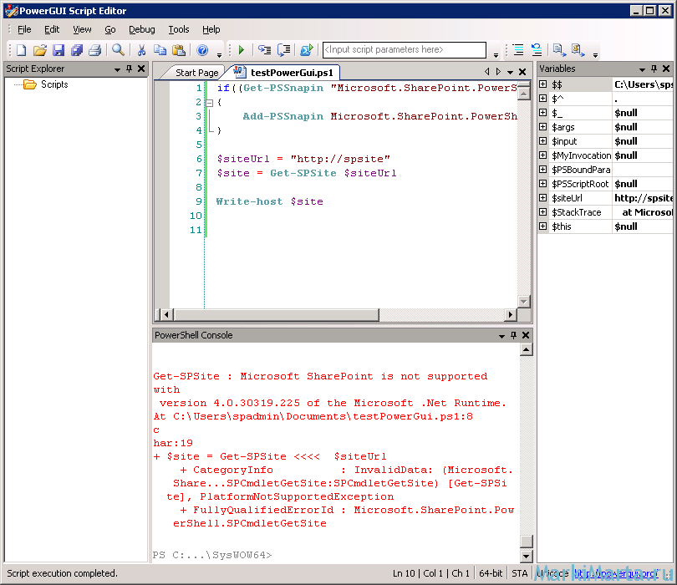Expand the $PSScriptRoot variable node

543,184
